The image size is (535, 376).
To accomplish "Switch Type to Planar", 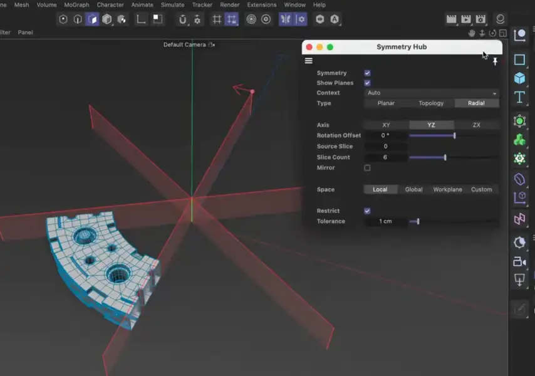I will (x=385, y=103).
